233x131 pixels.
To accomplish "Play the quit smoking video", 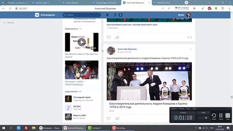I will point(82,42).
